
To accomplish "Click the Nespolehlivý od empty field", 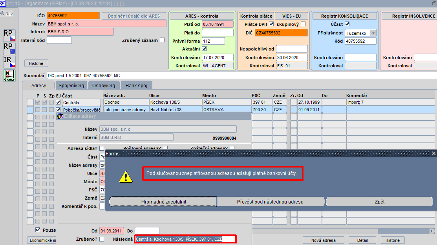I will click(292, 49).
